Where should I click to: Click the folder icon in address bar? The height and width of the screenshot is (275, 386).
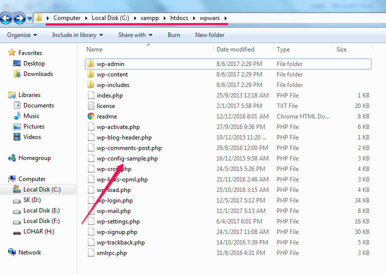[38, 17]
